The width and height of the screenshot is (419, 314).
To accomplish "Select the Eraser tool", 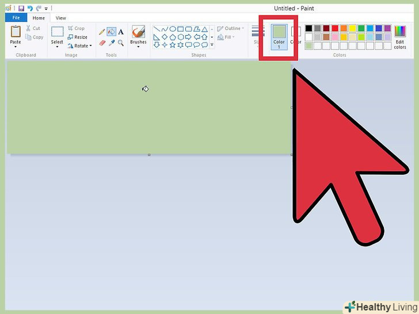I will coord(102,43).
